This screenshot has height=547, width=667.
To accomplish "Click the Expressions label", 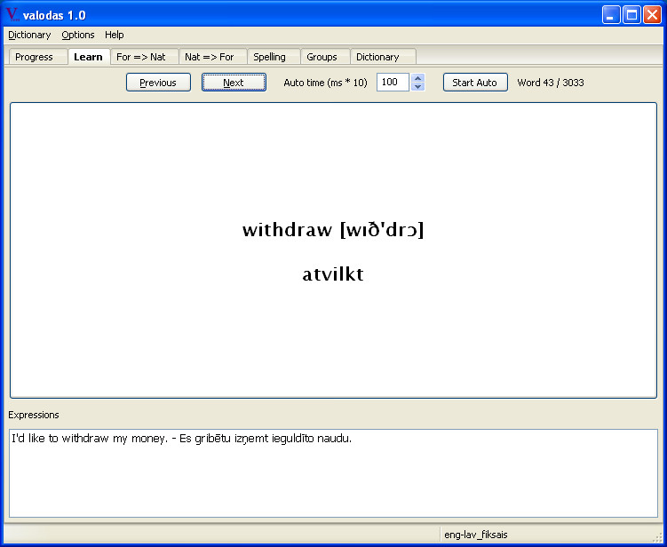I will tap(34, 415).
